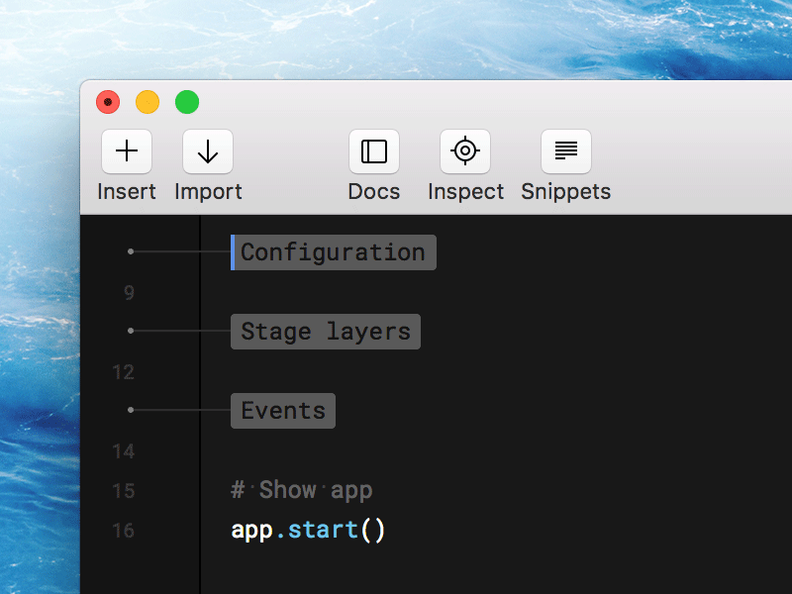
Task: Expand the Configuration collapsed section
Action: click(x=333, y=251)
